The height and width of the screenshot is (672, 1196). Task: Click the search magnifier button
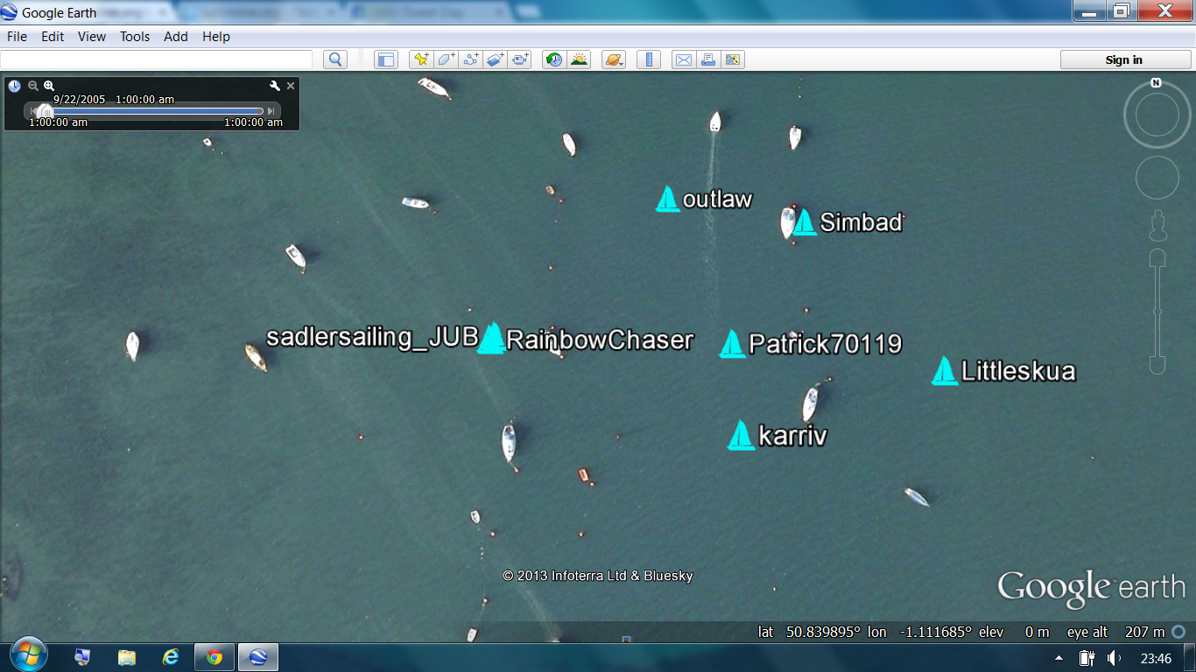click(335, 59)
